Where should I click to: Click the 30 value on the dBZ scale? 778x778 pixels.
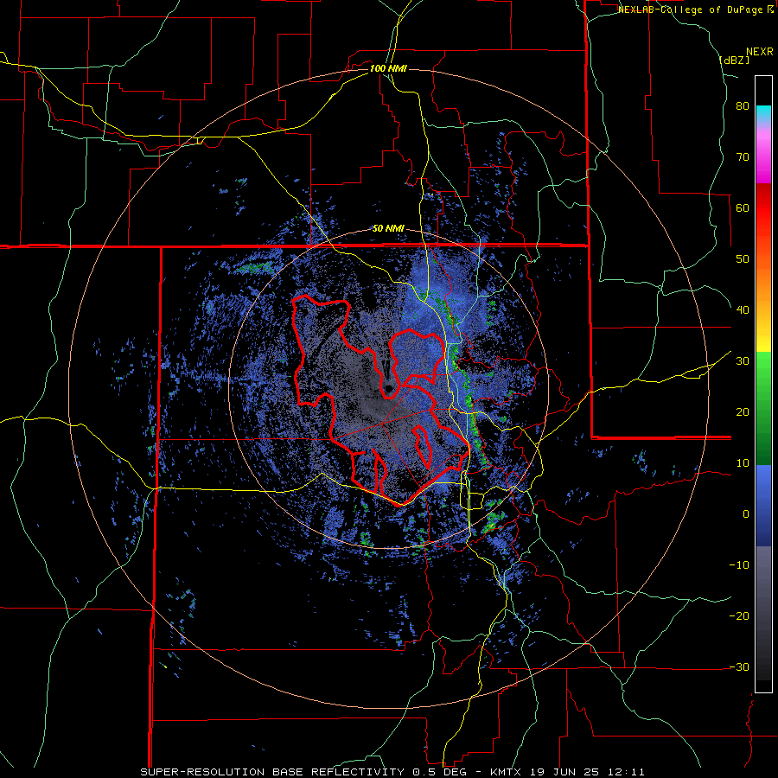coord(743,361)
